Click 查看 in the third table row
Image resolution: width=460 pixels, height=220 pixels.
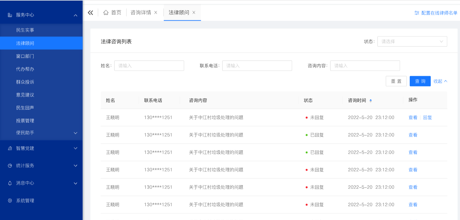coord(413,152)
